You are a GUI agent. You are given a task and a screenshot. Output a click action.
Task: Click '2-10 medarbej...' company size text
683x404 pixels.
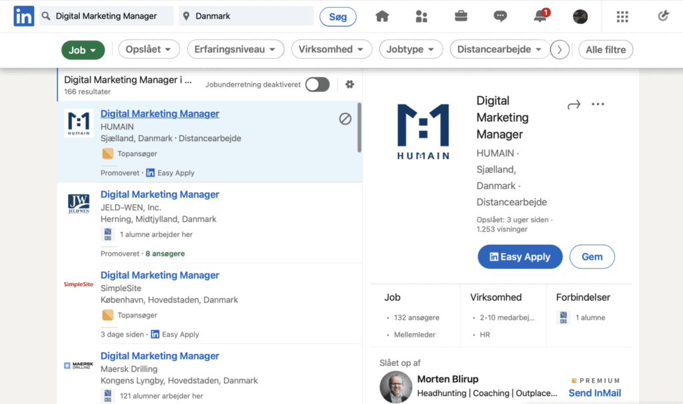tap(507, 317)
